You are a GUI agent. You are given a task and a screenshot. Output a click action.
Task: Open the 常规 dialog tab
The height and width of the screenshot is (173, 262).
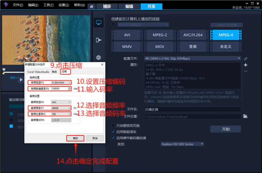(54, 72)
